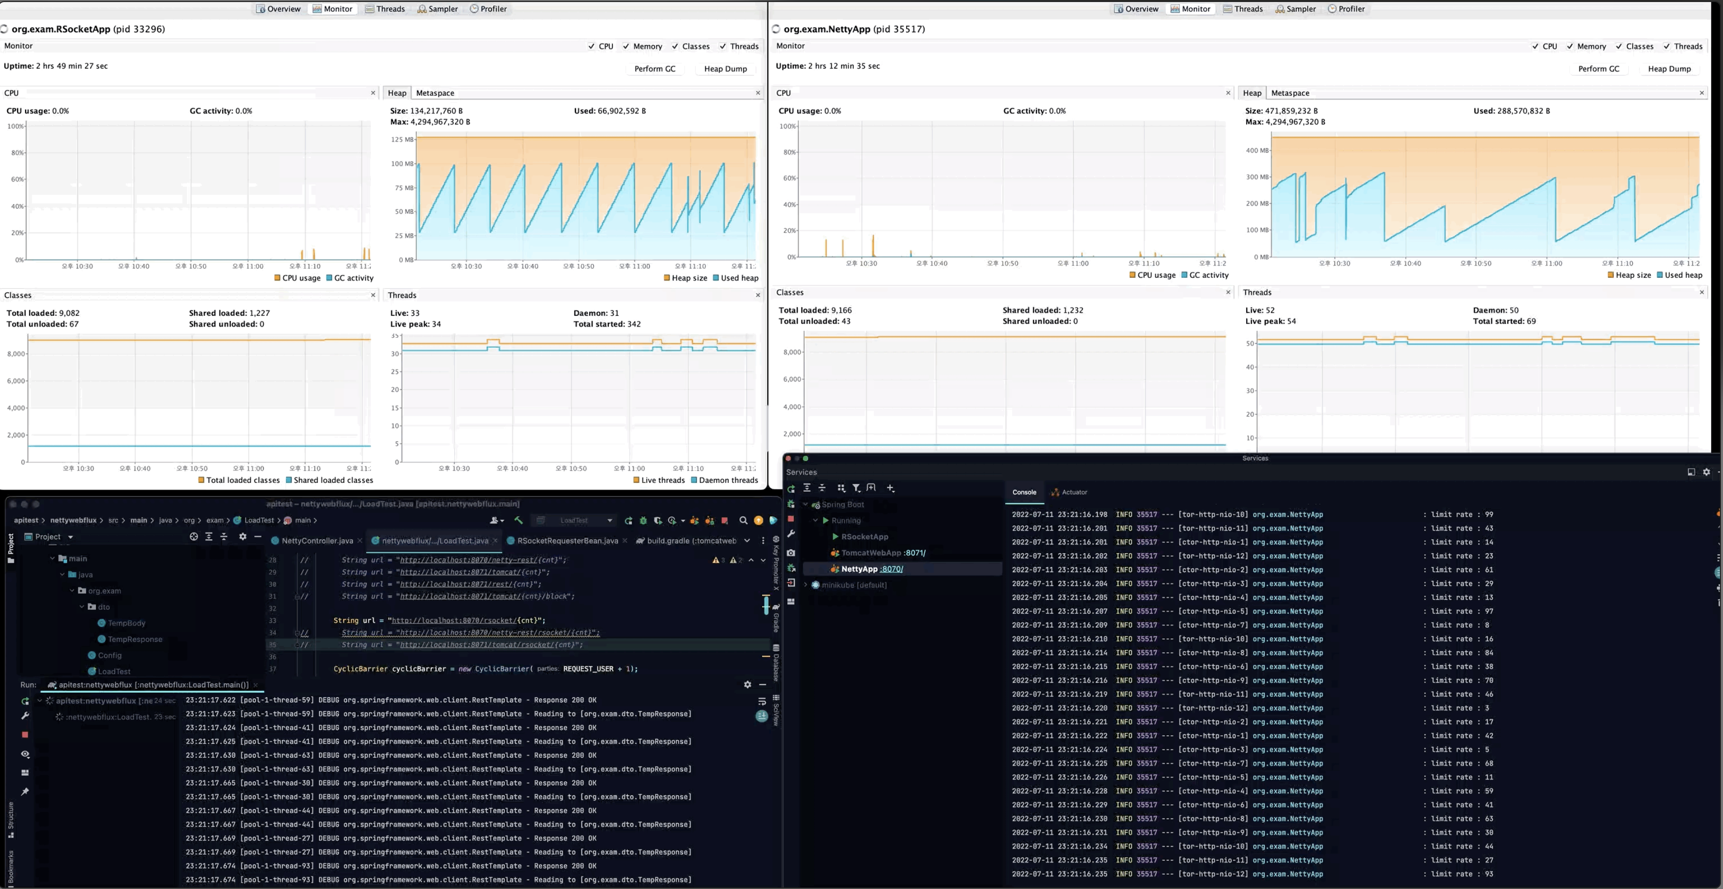Screen dimensions: 1723x889
Task: Click the localhost:8070/rsocket URL on line 33
Action: (x=454, y=620)
